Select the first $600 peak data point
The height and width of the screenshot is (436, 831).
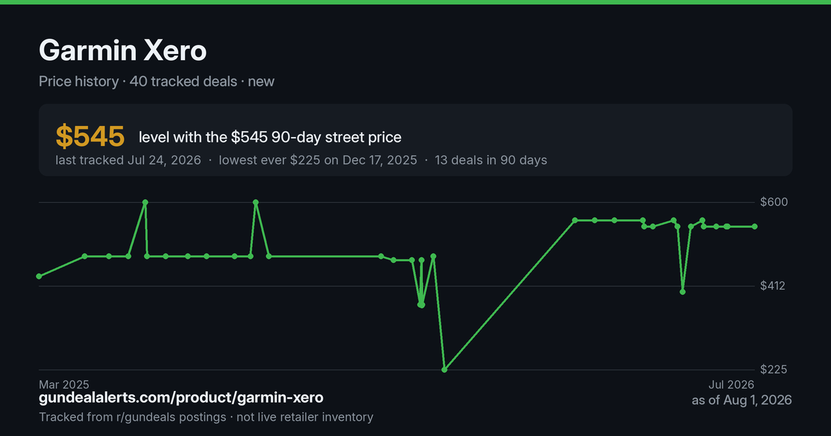[x=145, y=202]
